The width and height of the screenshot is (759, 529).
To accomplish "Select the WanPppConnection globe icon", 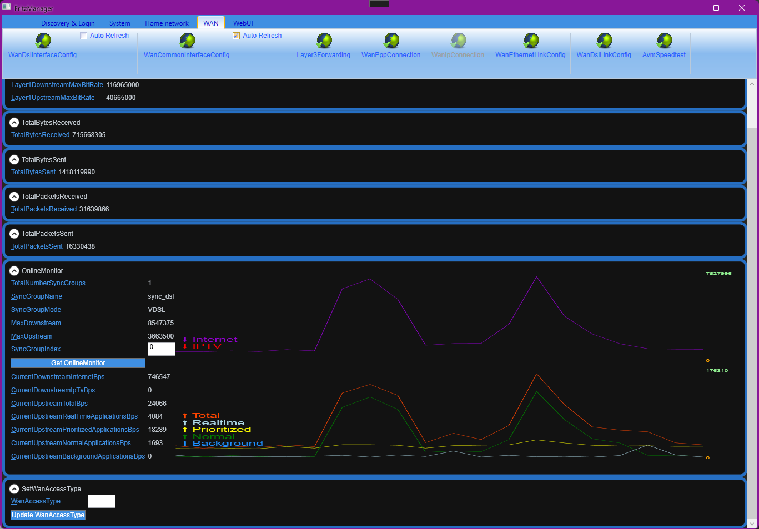I will [391, 41].
